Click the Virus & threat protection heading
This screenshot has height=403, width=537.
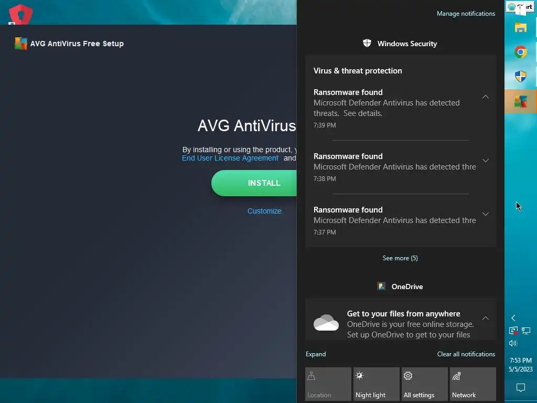(358, 71)
